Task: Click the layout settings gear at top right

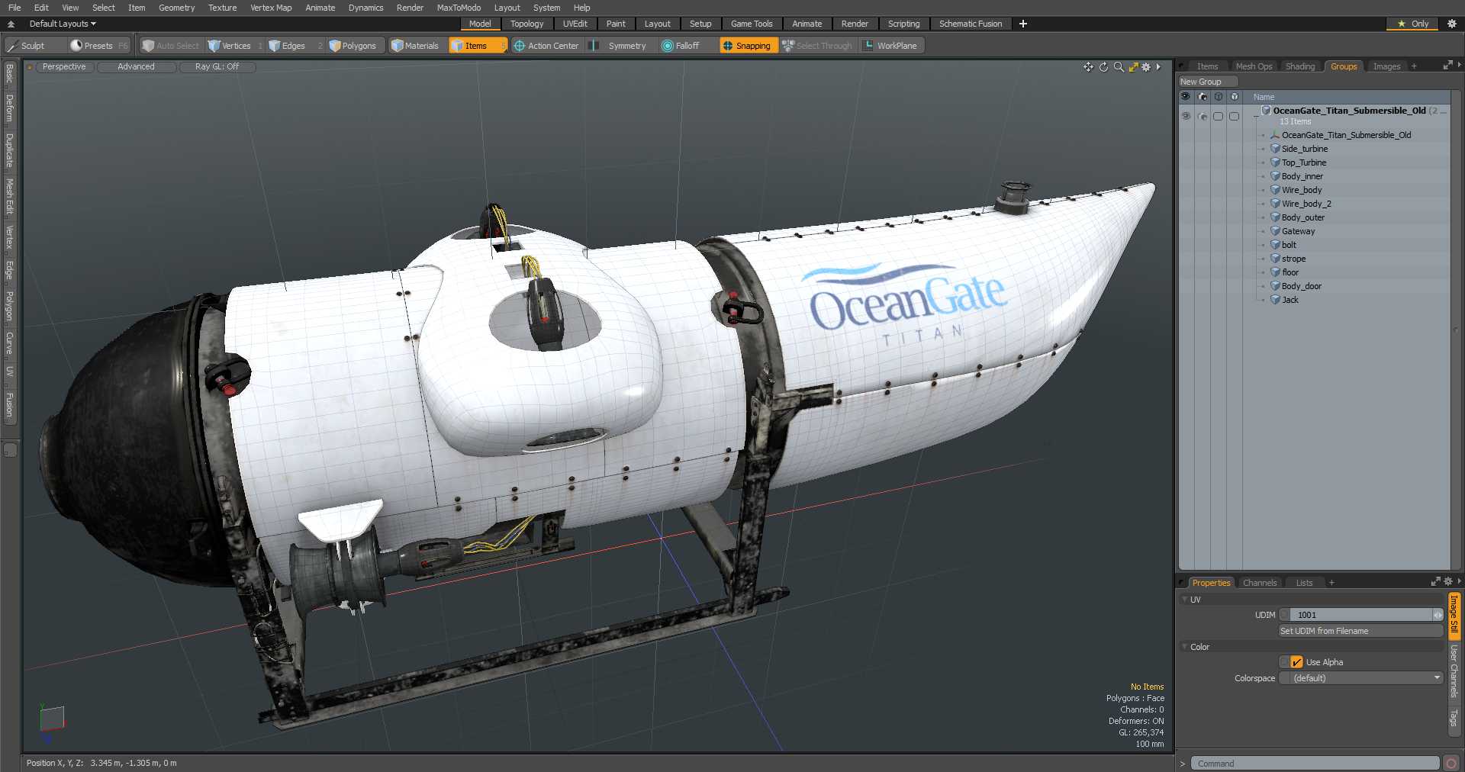Action: pyautogui.click(x=1451, y=24)
